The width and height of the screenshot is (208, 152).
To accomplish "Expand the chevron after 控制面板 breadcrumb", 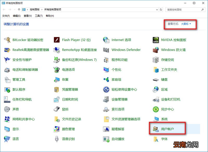I will click(x=42, y=10).
